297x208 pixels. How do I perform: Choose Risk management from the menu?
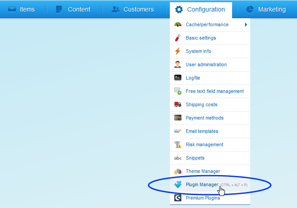point(210,144)
